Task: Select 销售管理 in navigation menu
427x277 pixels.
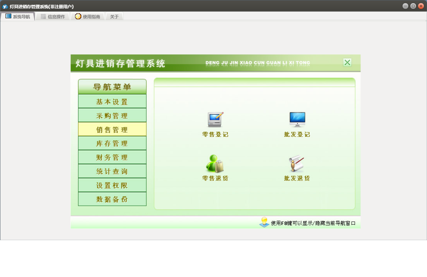Action: (112, 129)
